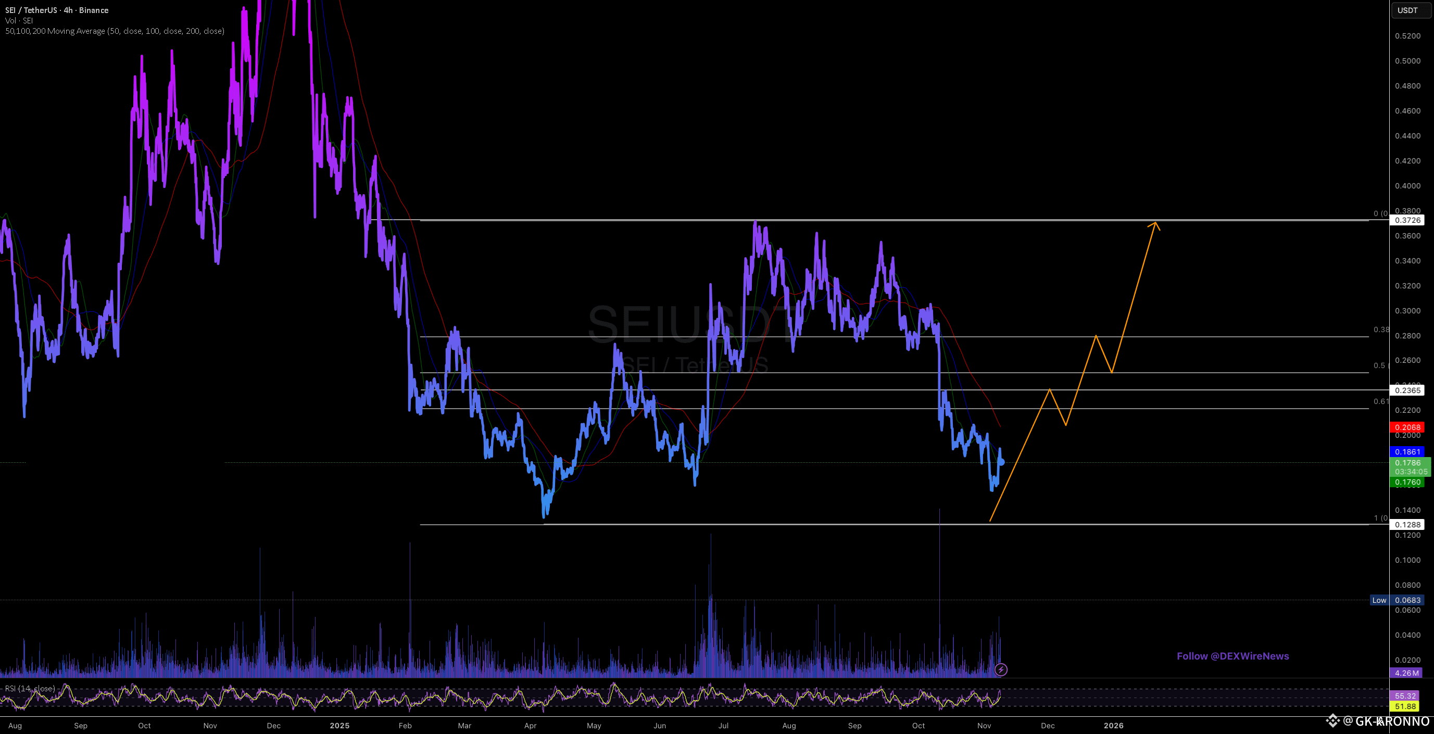Click the blue 0.1861 moving average label
Image resolution: width=1434 pixels, height=734 pixels.
tap(1407, 452)
